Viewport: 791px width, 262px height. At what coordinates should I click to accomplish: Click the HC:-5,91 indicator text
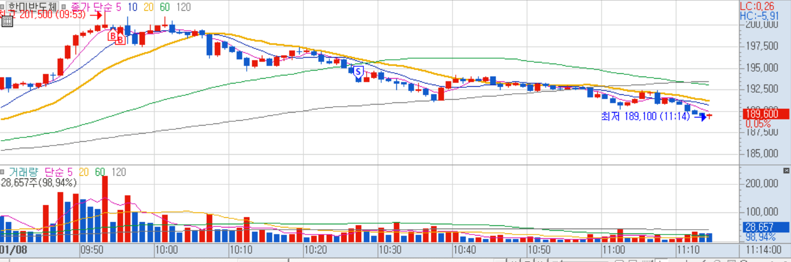tap(760, 16)
